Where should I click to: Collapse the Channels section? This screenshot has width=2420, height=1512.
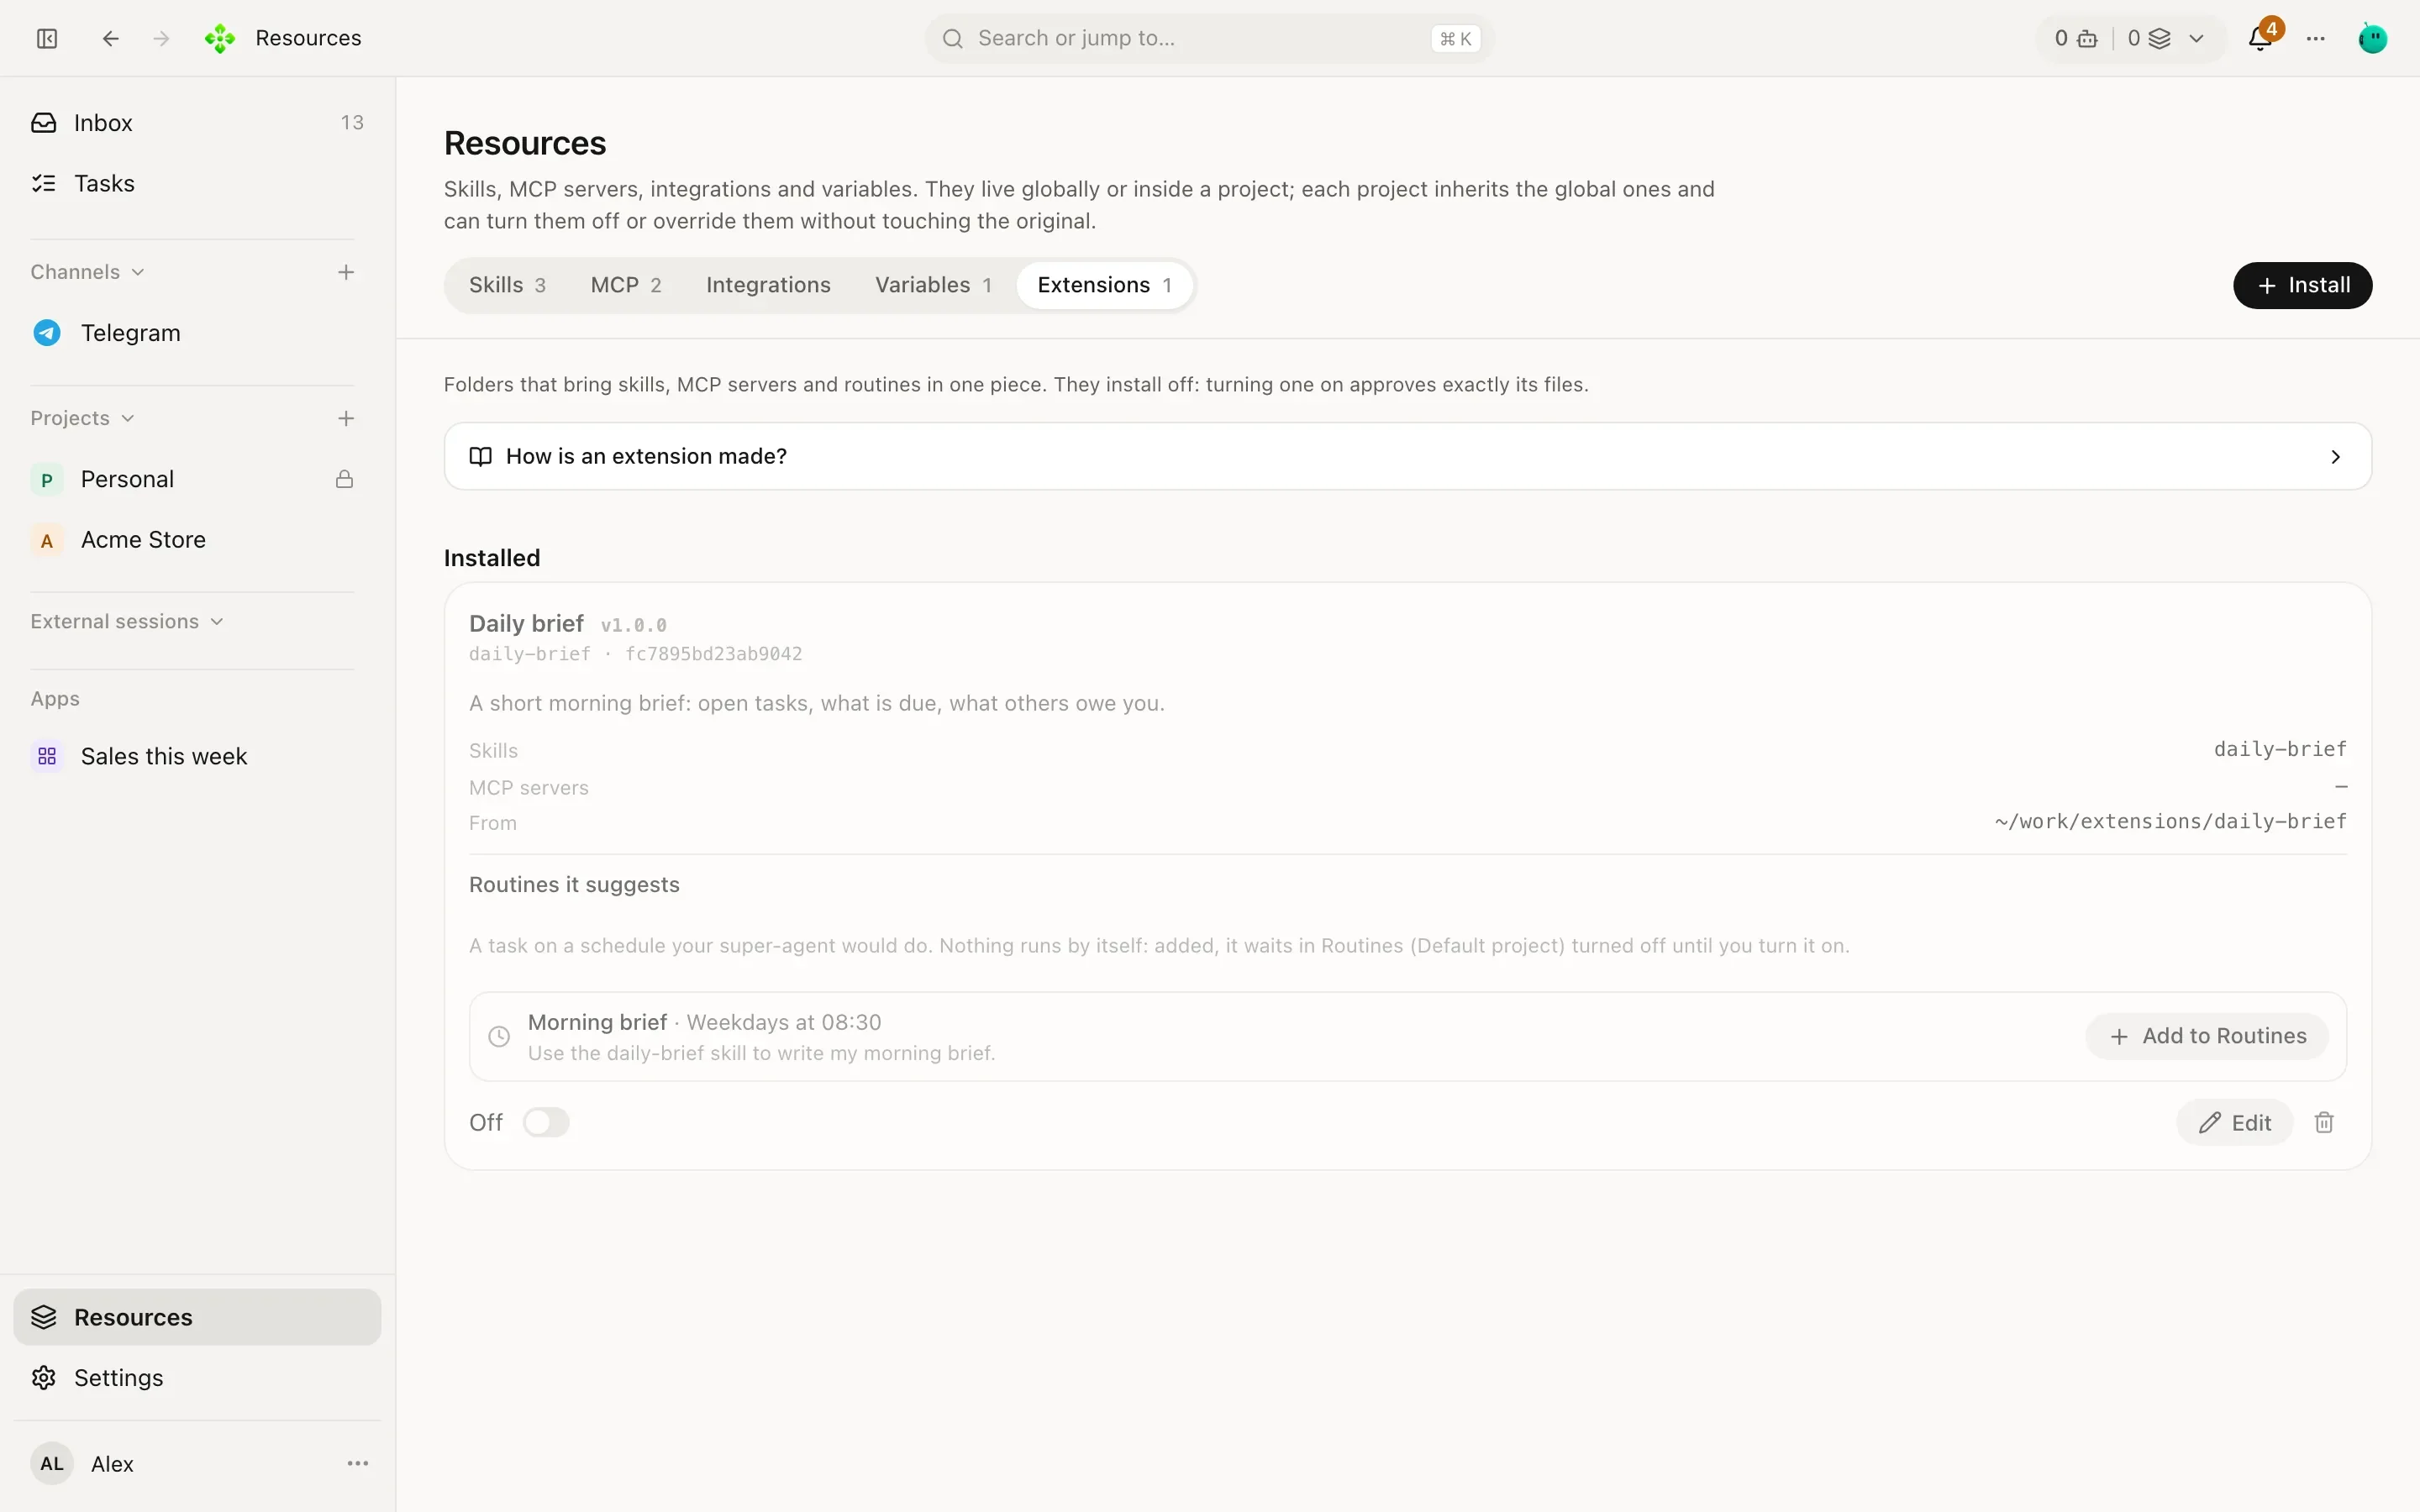click(88, 272)
